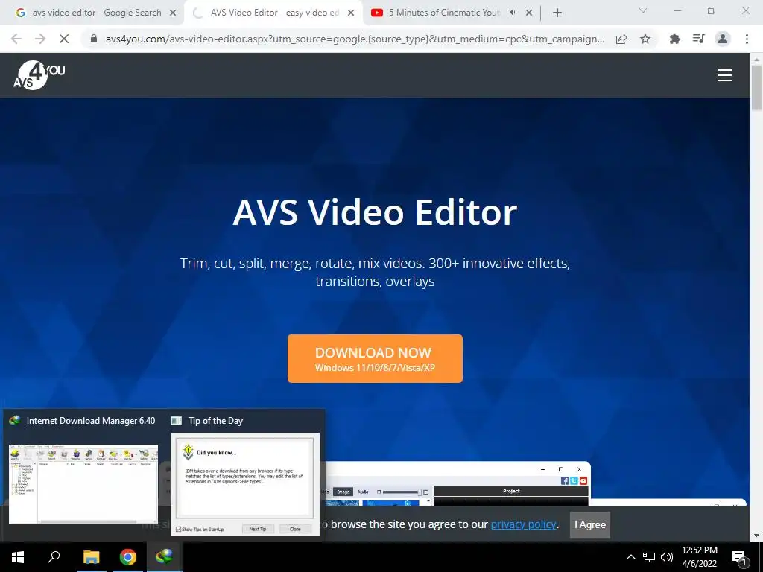Open the 5 Minutes of Cinematic YouTube tab

[446, 13]
